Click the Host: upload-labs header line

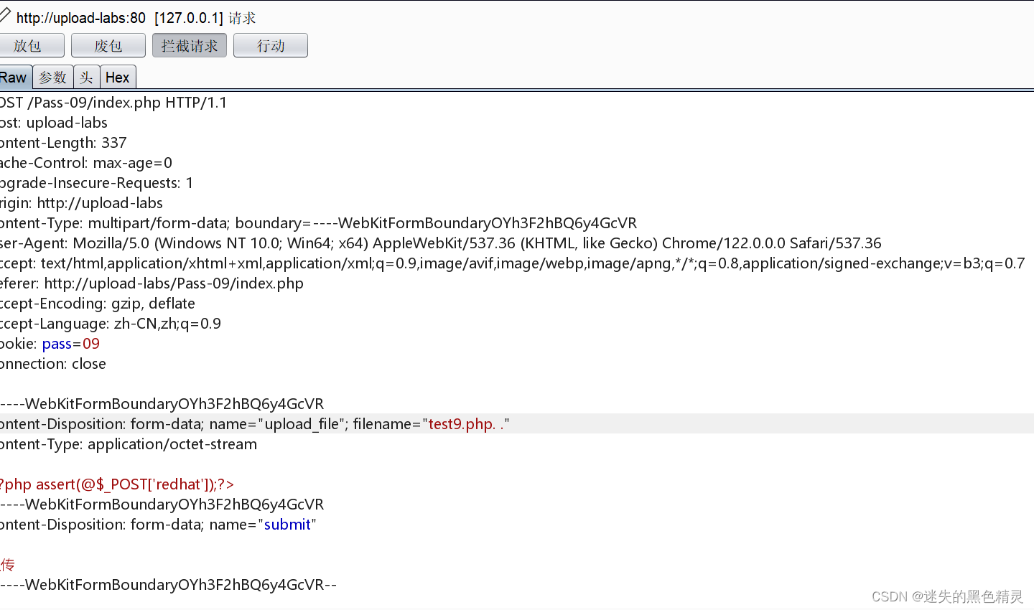point(54,123)
